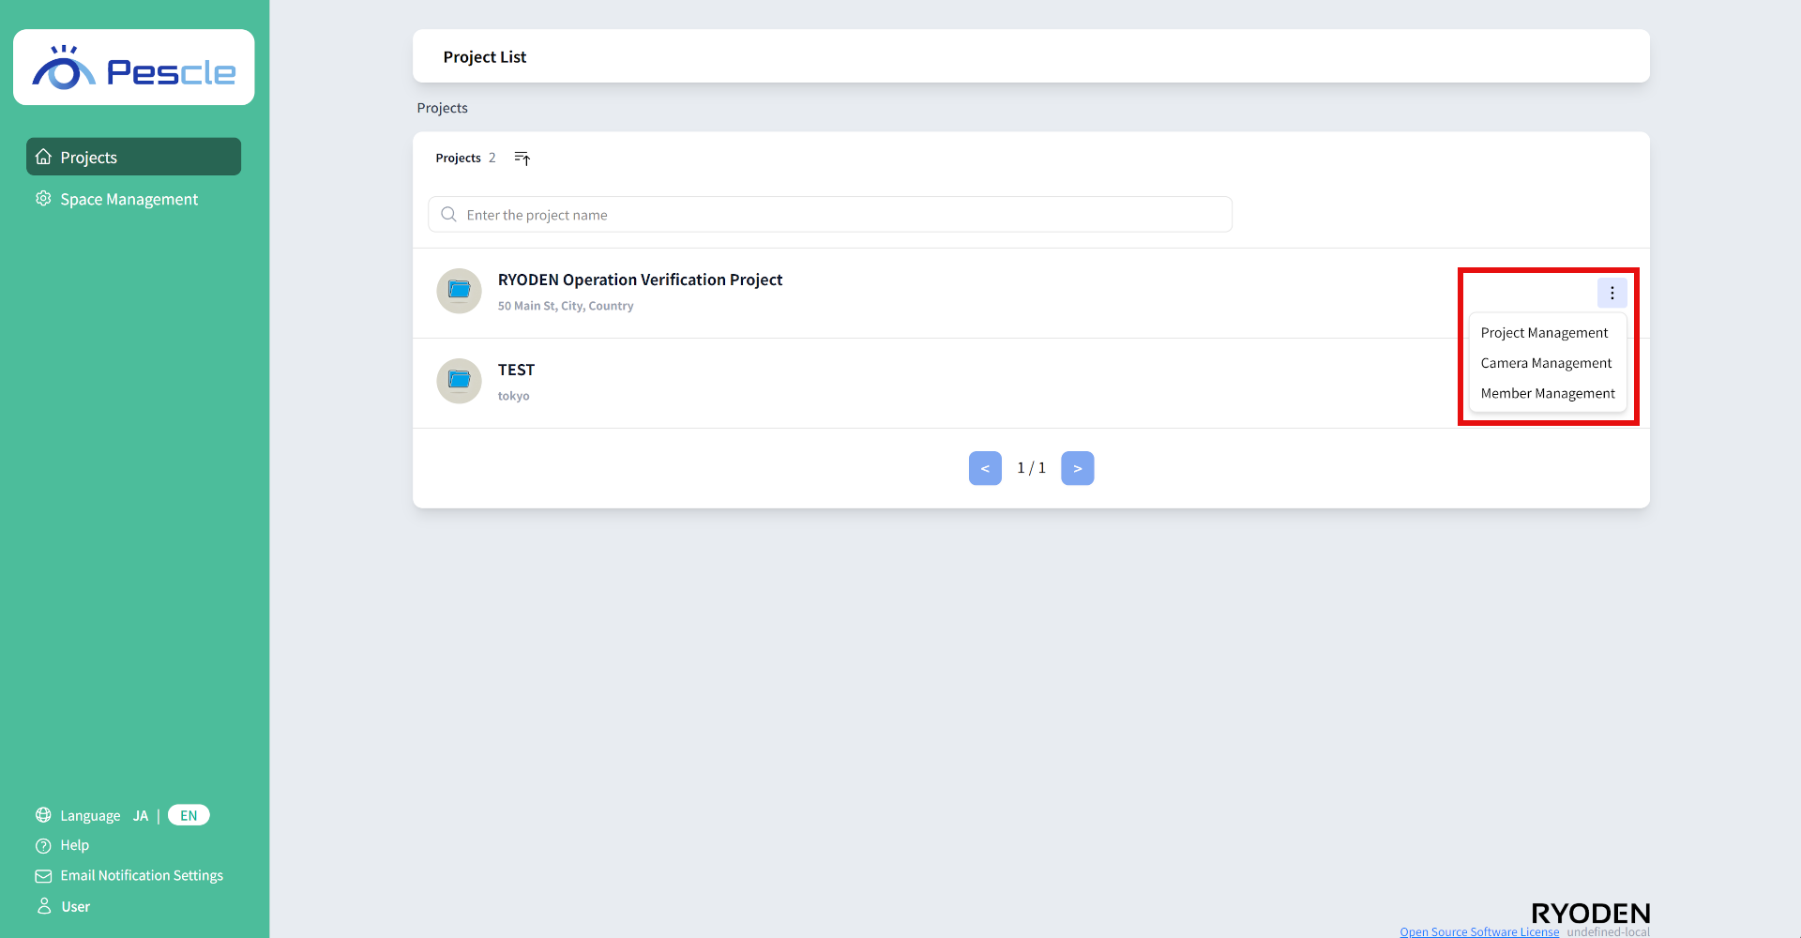
Task: Choose Camera Management from the context menu
Action: click(1546, 363)
